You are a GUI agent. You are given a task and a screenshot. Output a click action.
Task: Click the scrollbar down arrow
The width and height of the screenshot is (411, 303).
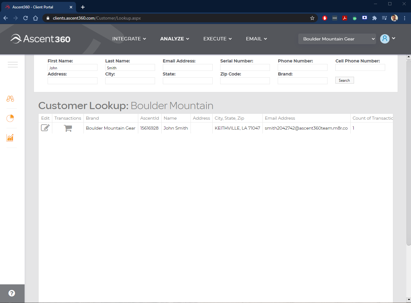coord(409,300)
